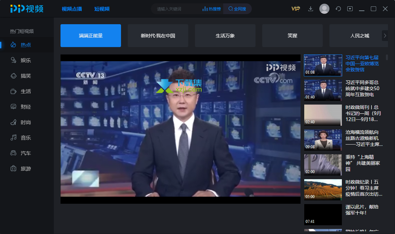Switch to the 视频点播 tab

coord(72,9)
